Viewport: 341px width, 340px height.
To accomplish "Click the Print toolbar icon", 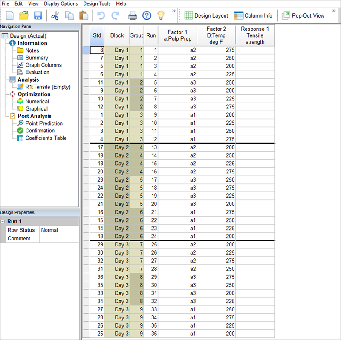I will (133, 16).
